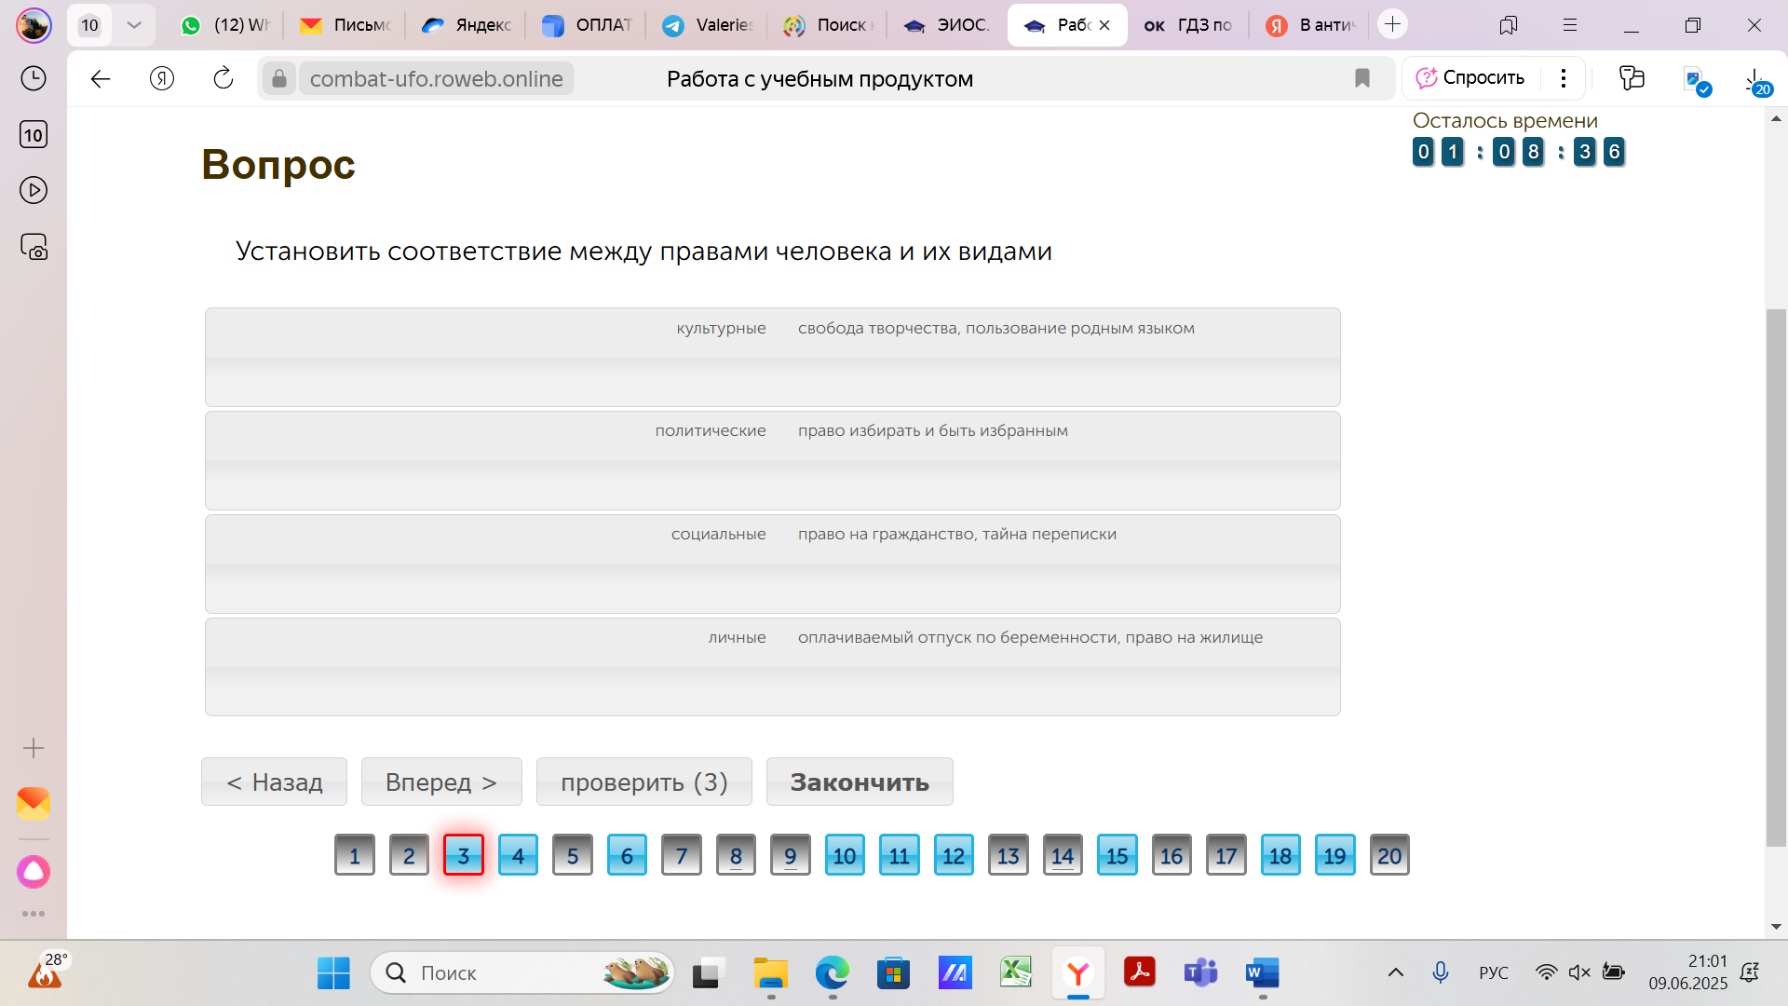This screenshot has height=1006, width=1788.
Task: Open the three-dot menu next to Спросить
Action: [1564, 78]
